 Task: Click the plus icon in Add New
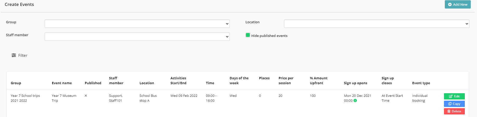pyautogui.click(x=450, y=5)
